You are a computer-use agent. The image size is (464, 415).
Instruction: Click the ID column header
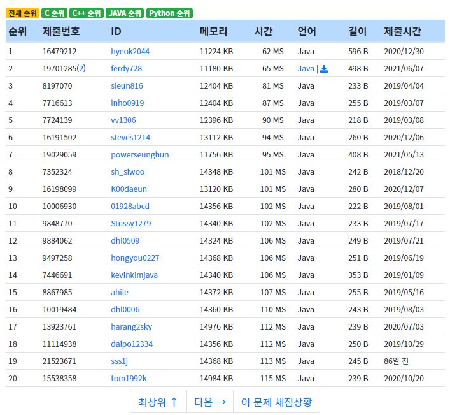pyautogui.click(x=116, y=31)
